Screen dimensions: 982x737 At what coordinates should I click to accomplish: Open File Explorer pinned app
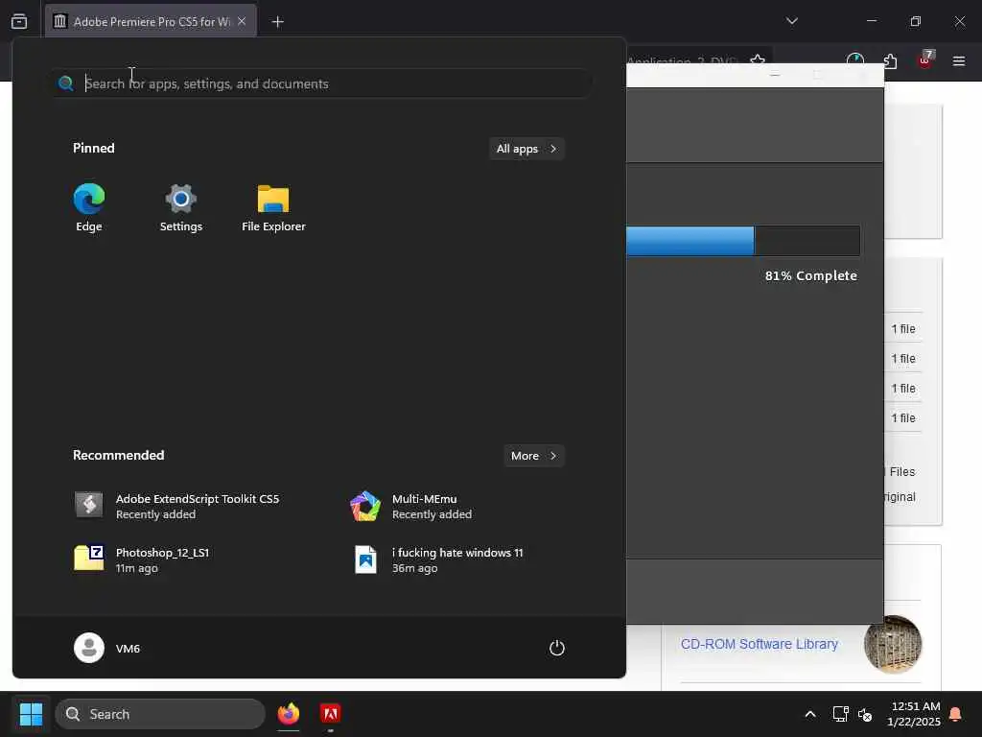[273, 208]
